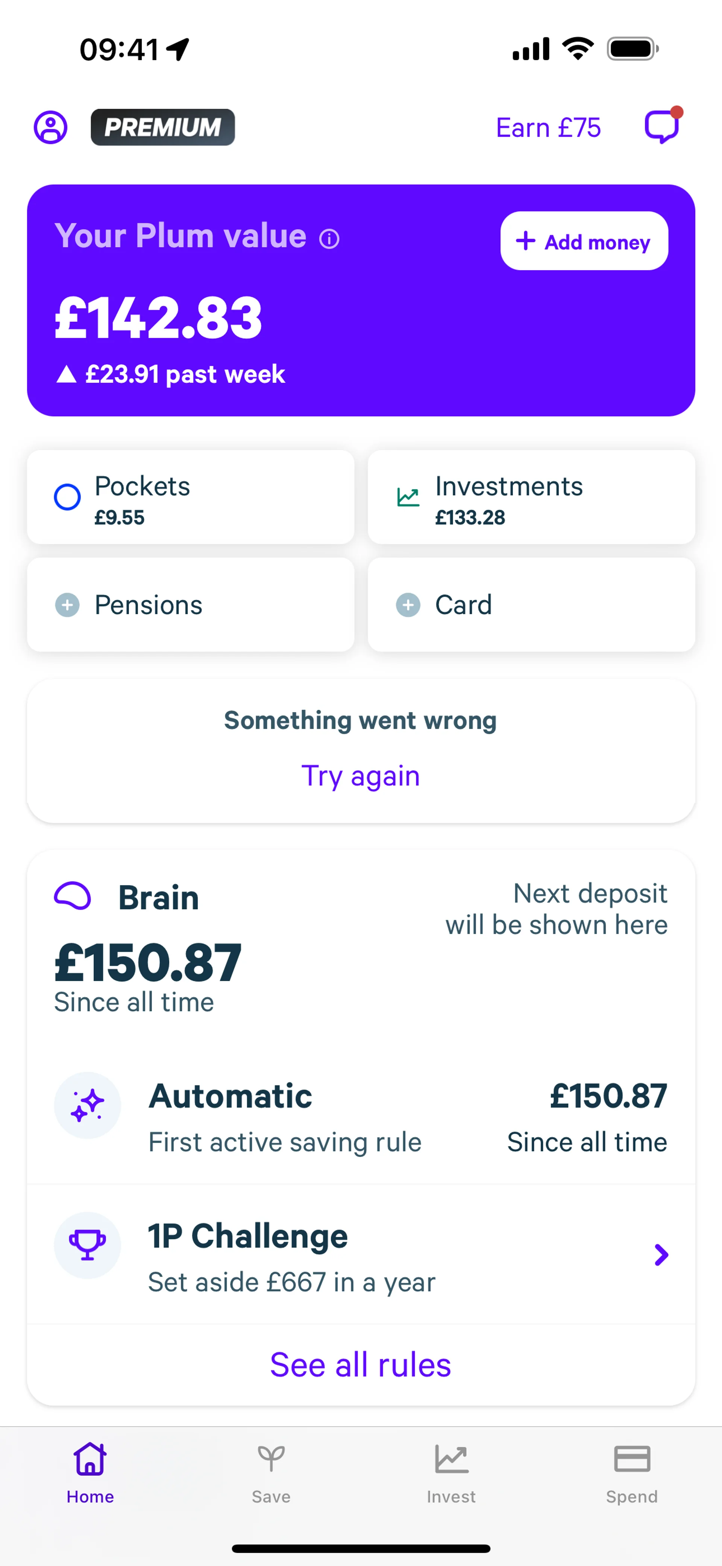This screenshot has width=722, height=1566.
Task: Tap the PREMIUM badge
Action: click(x=163, y=127)
